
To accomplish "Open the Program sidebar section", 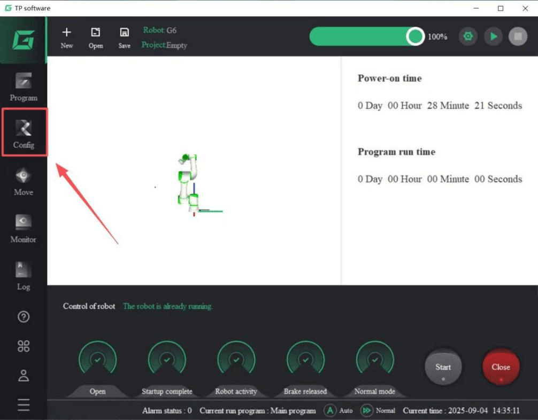I will [24, 87].
